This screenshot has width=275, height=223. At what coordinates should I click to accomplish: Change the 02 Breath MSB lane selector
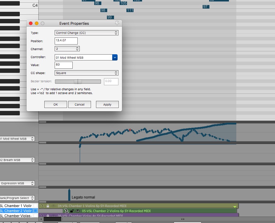[x=17, y=160]
